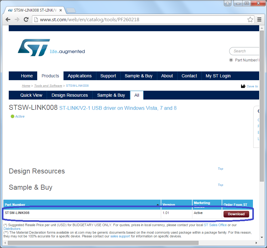Click the user profile icon in title bar
This screenshot has height=248, width=267.
coord(228,3)
